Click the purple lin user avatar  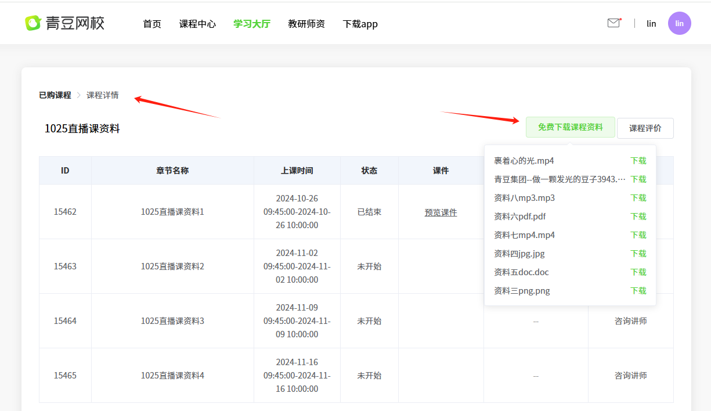[x=679, y=23]
